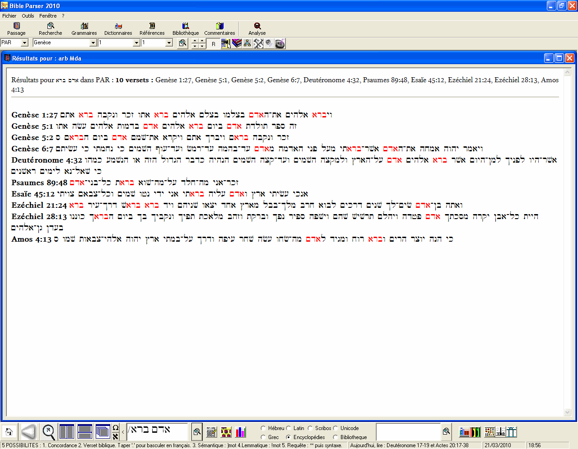Click the list with cursor icon after R button

(x=226, y=43)
